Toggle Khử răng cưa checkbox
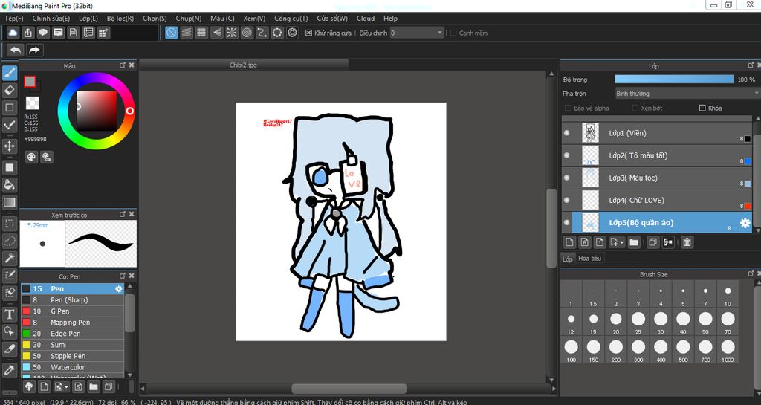This screenshot has height=405, width=761. point(308,33)
